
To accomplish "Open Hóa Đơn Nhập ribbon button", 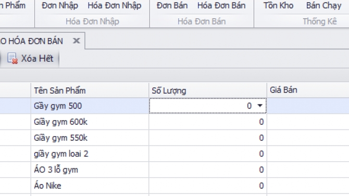I will 115,6.
